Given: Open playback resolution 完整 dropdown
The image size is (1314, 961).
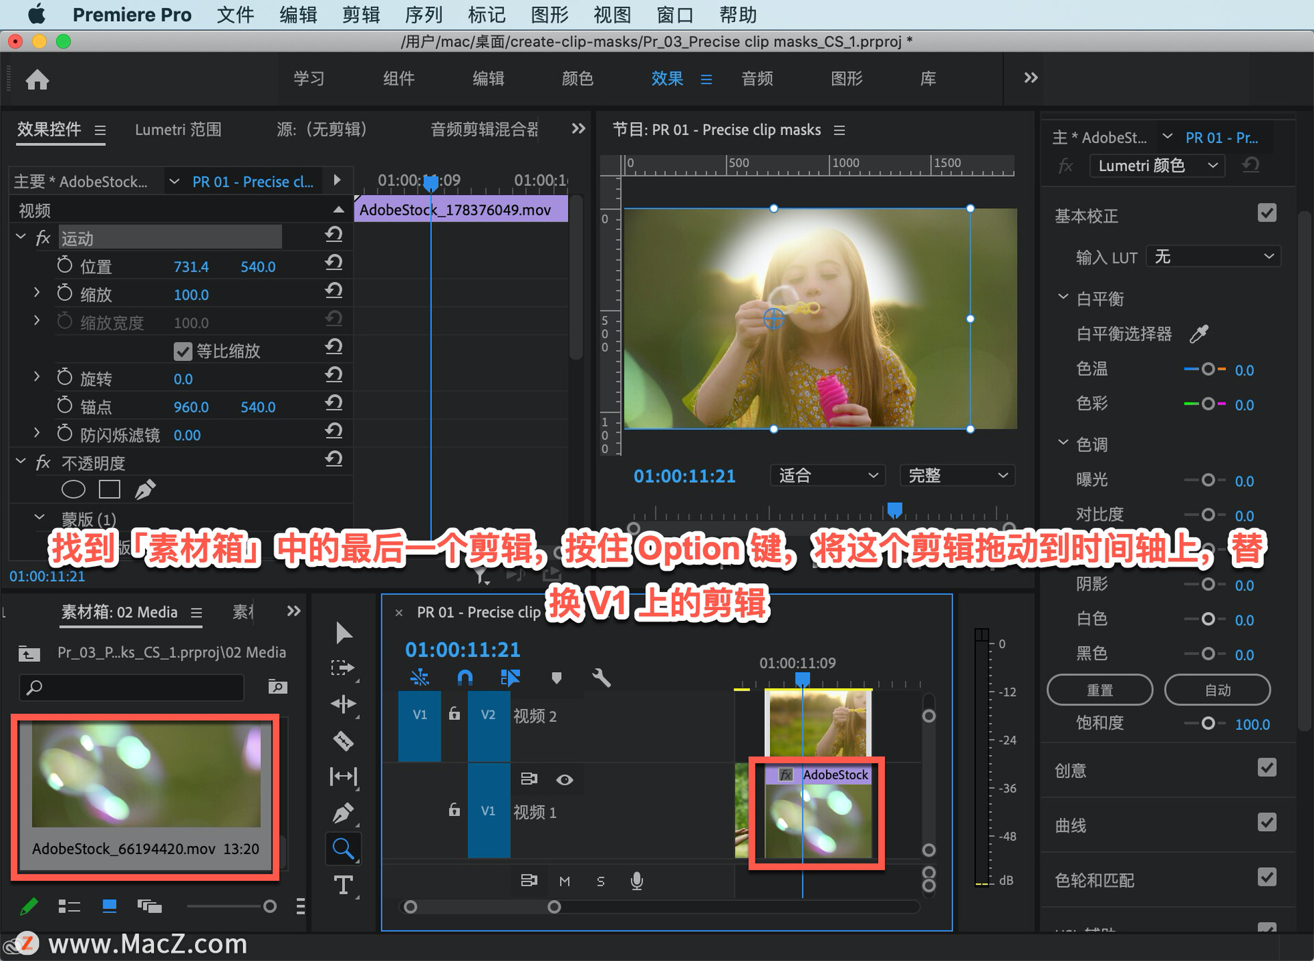Looking at the screenshot, I should click(957, 476).
